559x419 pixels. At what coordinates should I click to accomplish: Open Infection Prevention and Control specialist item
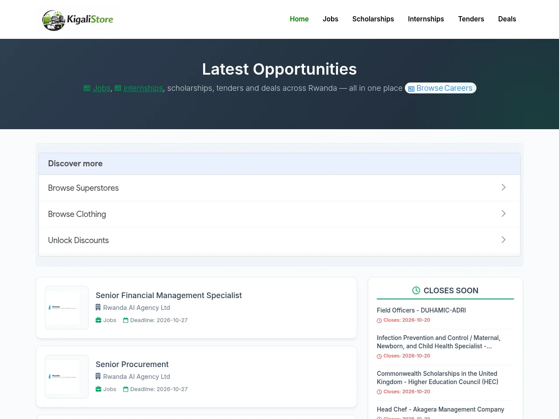coord(438,342)
